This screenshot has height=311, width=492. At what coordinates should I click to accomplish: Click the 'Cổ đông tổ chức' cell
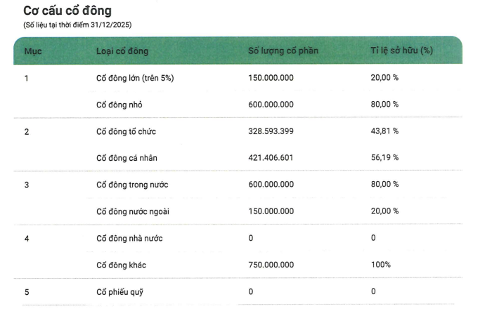pyautogui.click(x=126, y=131)
